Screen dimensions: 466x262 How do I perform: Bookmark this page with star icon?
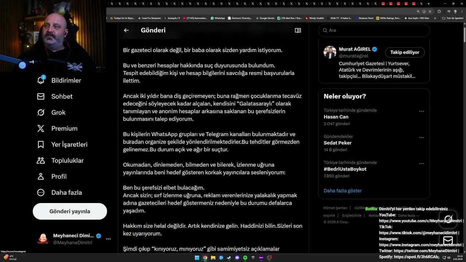click(430, 11)
